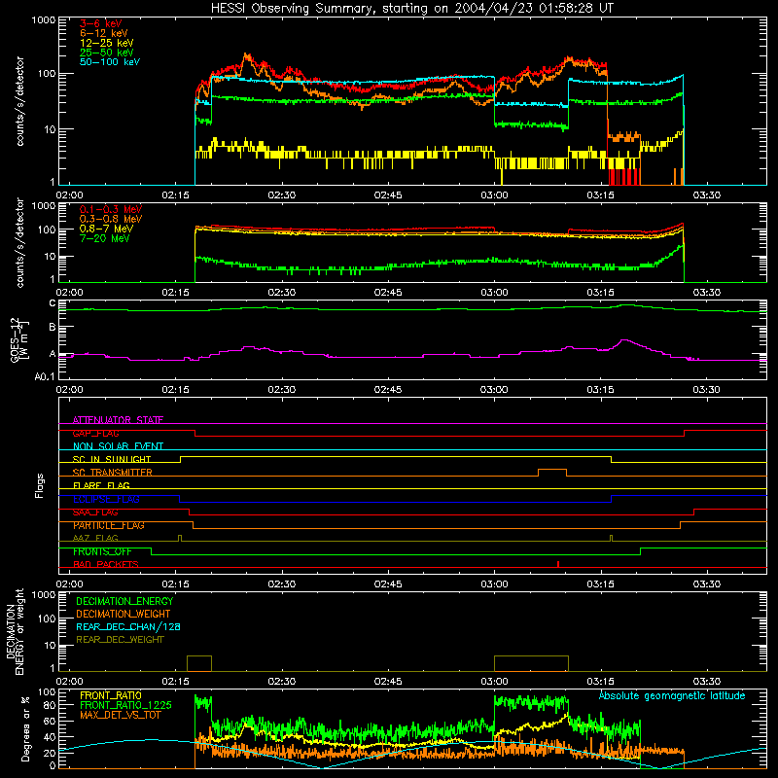Click the FLARE_FLAG label

tap(101, 485)
